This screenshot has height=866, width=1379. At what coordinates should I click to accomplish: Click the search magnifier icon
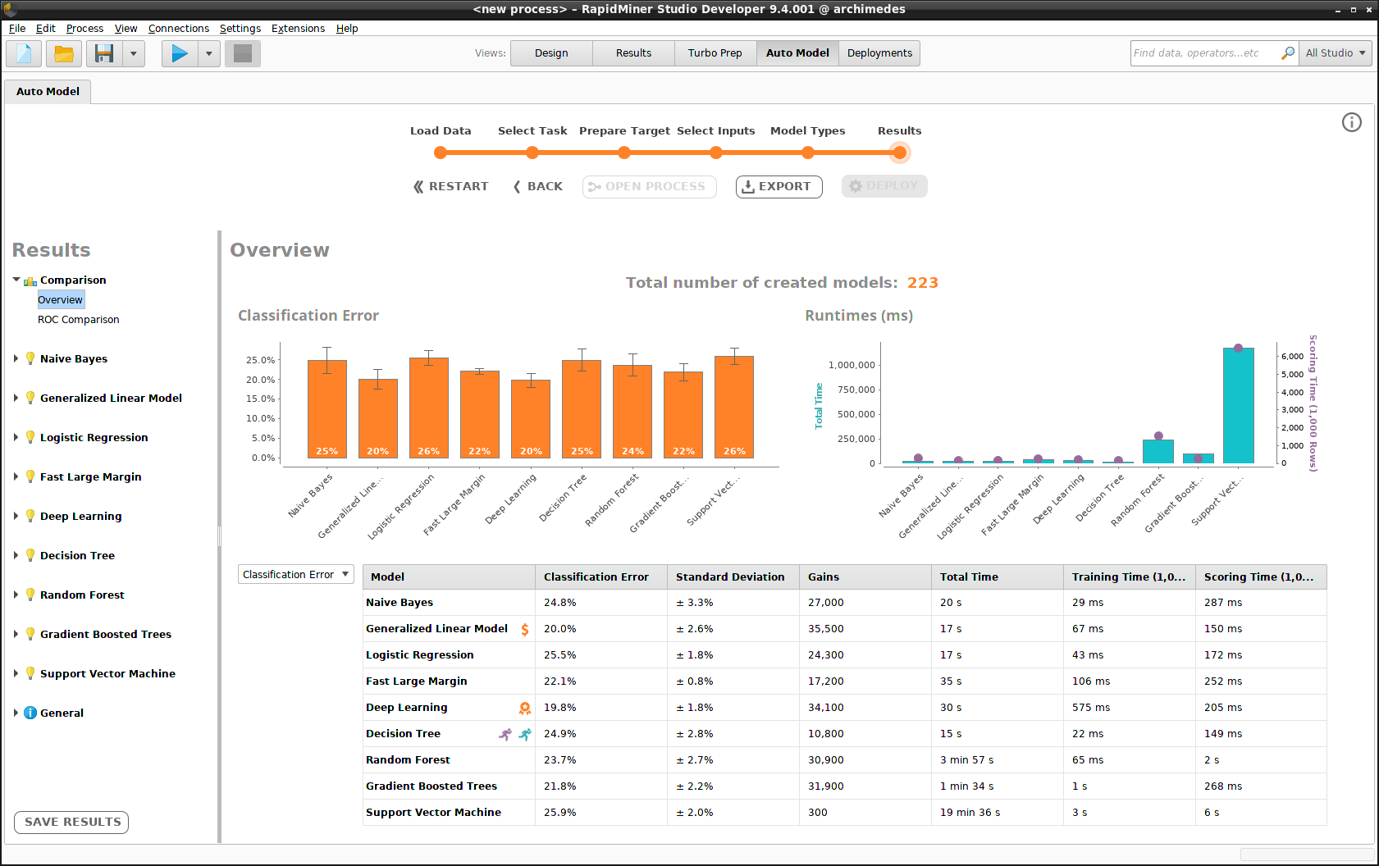(x=1288, y=53)
